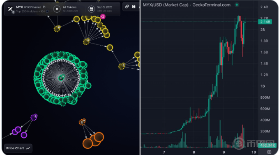Click the 2.14B current market cap label
Screen dimensions: 279x155
tap(265, 22)
